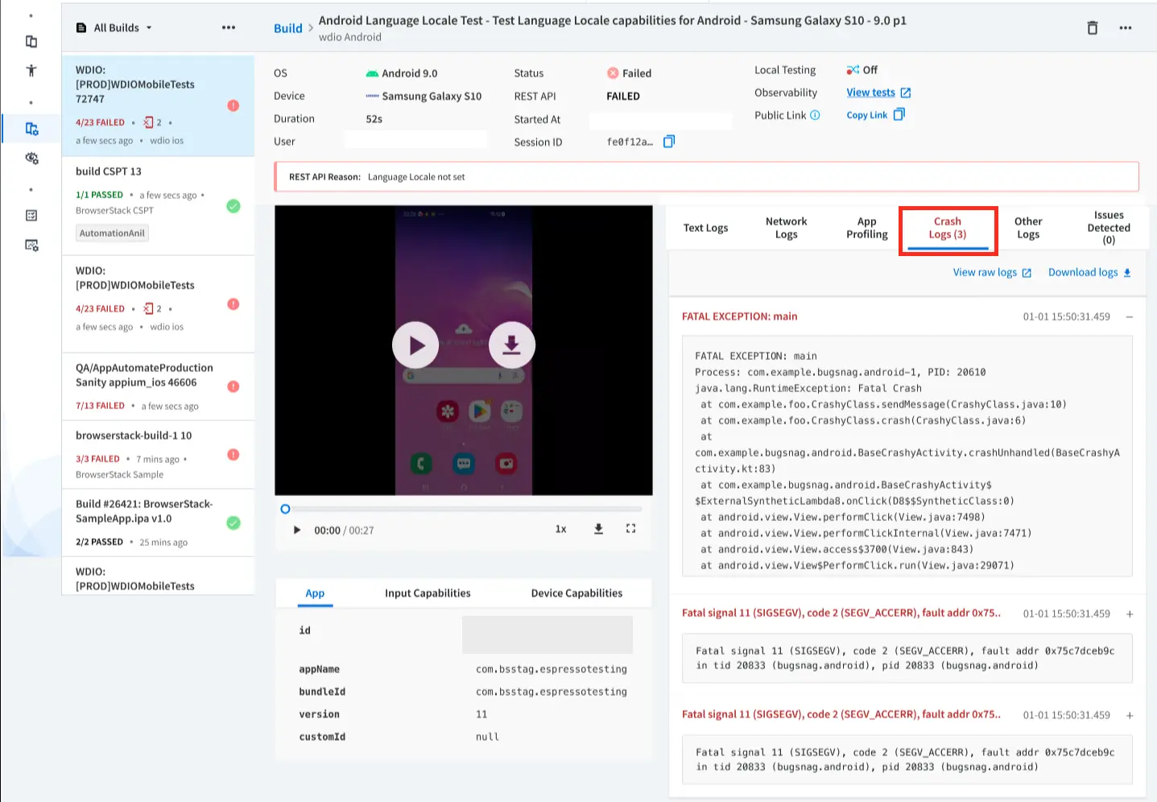The height and width of the screenshot is (802, 1157).
Task: Open the Input Capabilities tab
Action: (x=428, y=593)
